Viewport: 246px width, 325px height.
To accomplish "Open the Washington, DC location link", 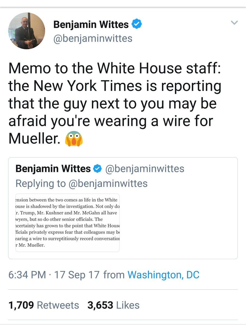I will click(x=163, y=275).
